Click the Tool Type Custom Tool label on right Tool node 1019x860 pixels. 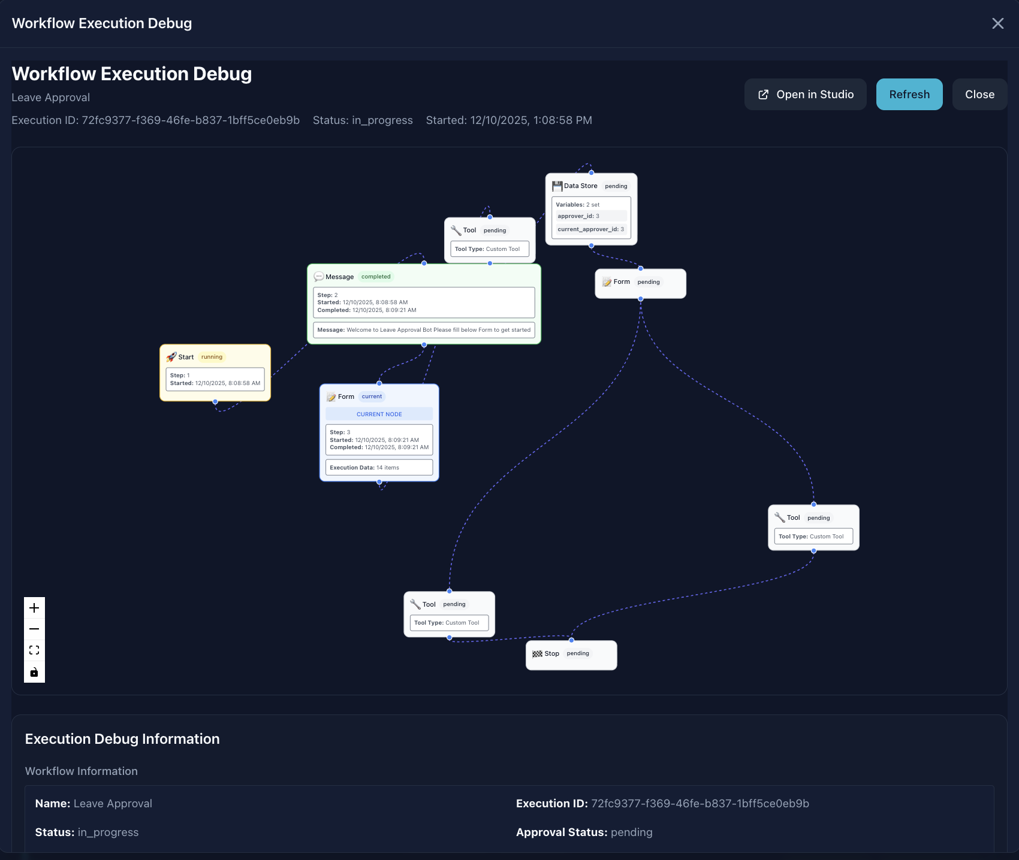pos(813,536)
